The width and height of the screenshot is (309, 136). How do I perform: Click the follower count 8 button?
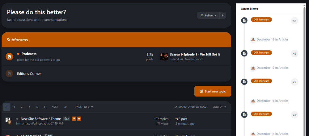point(222,15)
